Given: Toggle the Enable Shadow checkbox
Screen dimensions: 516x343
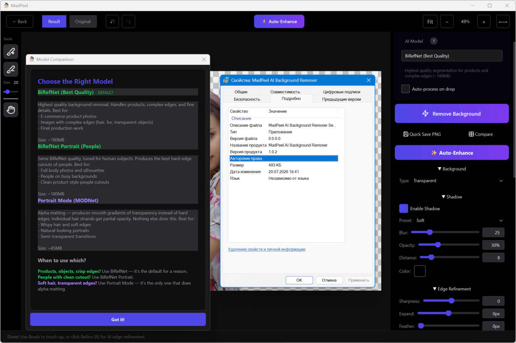Looking at the screenshot, I should 403,208.
